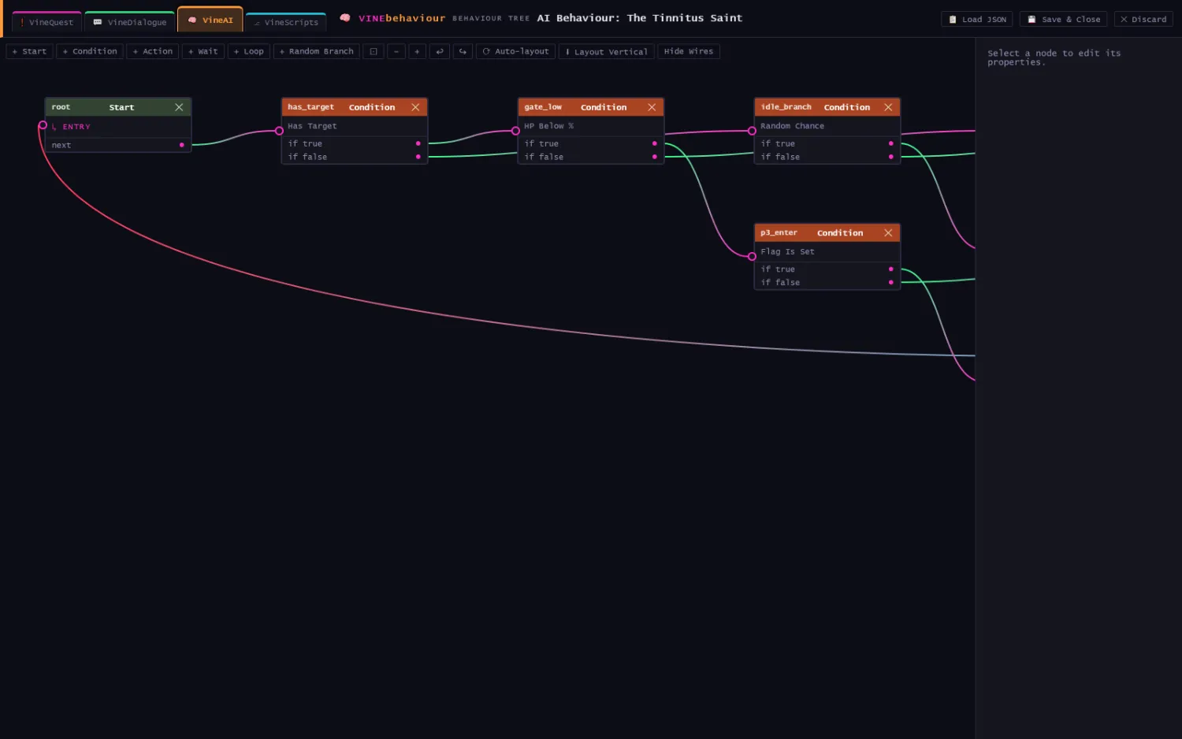Add a Wait node

coord(203,51)
